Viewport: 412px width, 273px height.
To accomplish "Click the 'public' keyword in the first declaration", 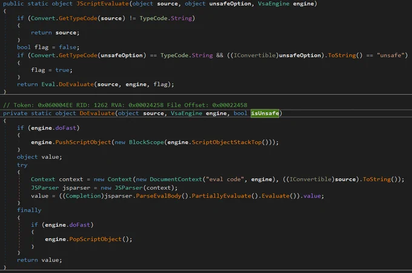I will 13,4.
